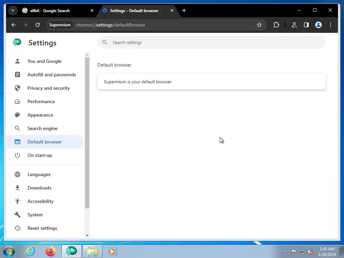Minimize the browser window
Viewport: 344px width, 258px height.
299,10
